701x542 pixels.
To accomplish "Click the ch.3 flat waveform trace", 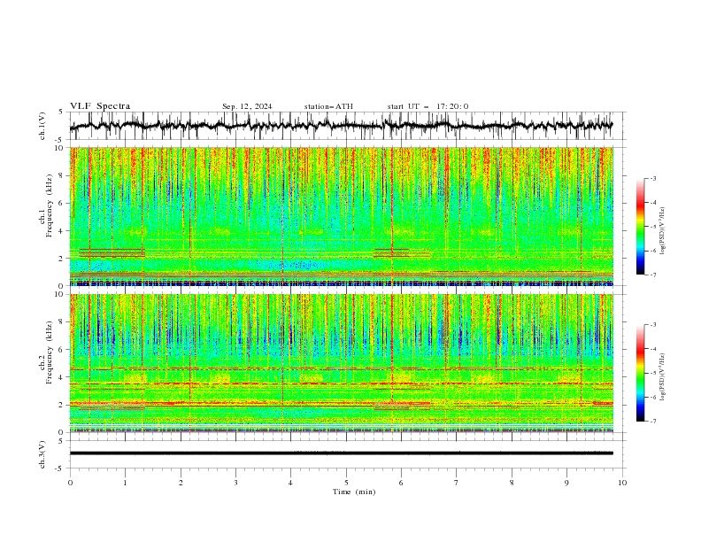I will pyautogui.click(x=341, y=453).
